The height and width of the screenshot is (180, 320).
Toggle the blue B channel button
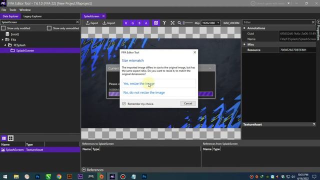[x=139, y=23]
